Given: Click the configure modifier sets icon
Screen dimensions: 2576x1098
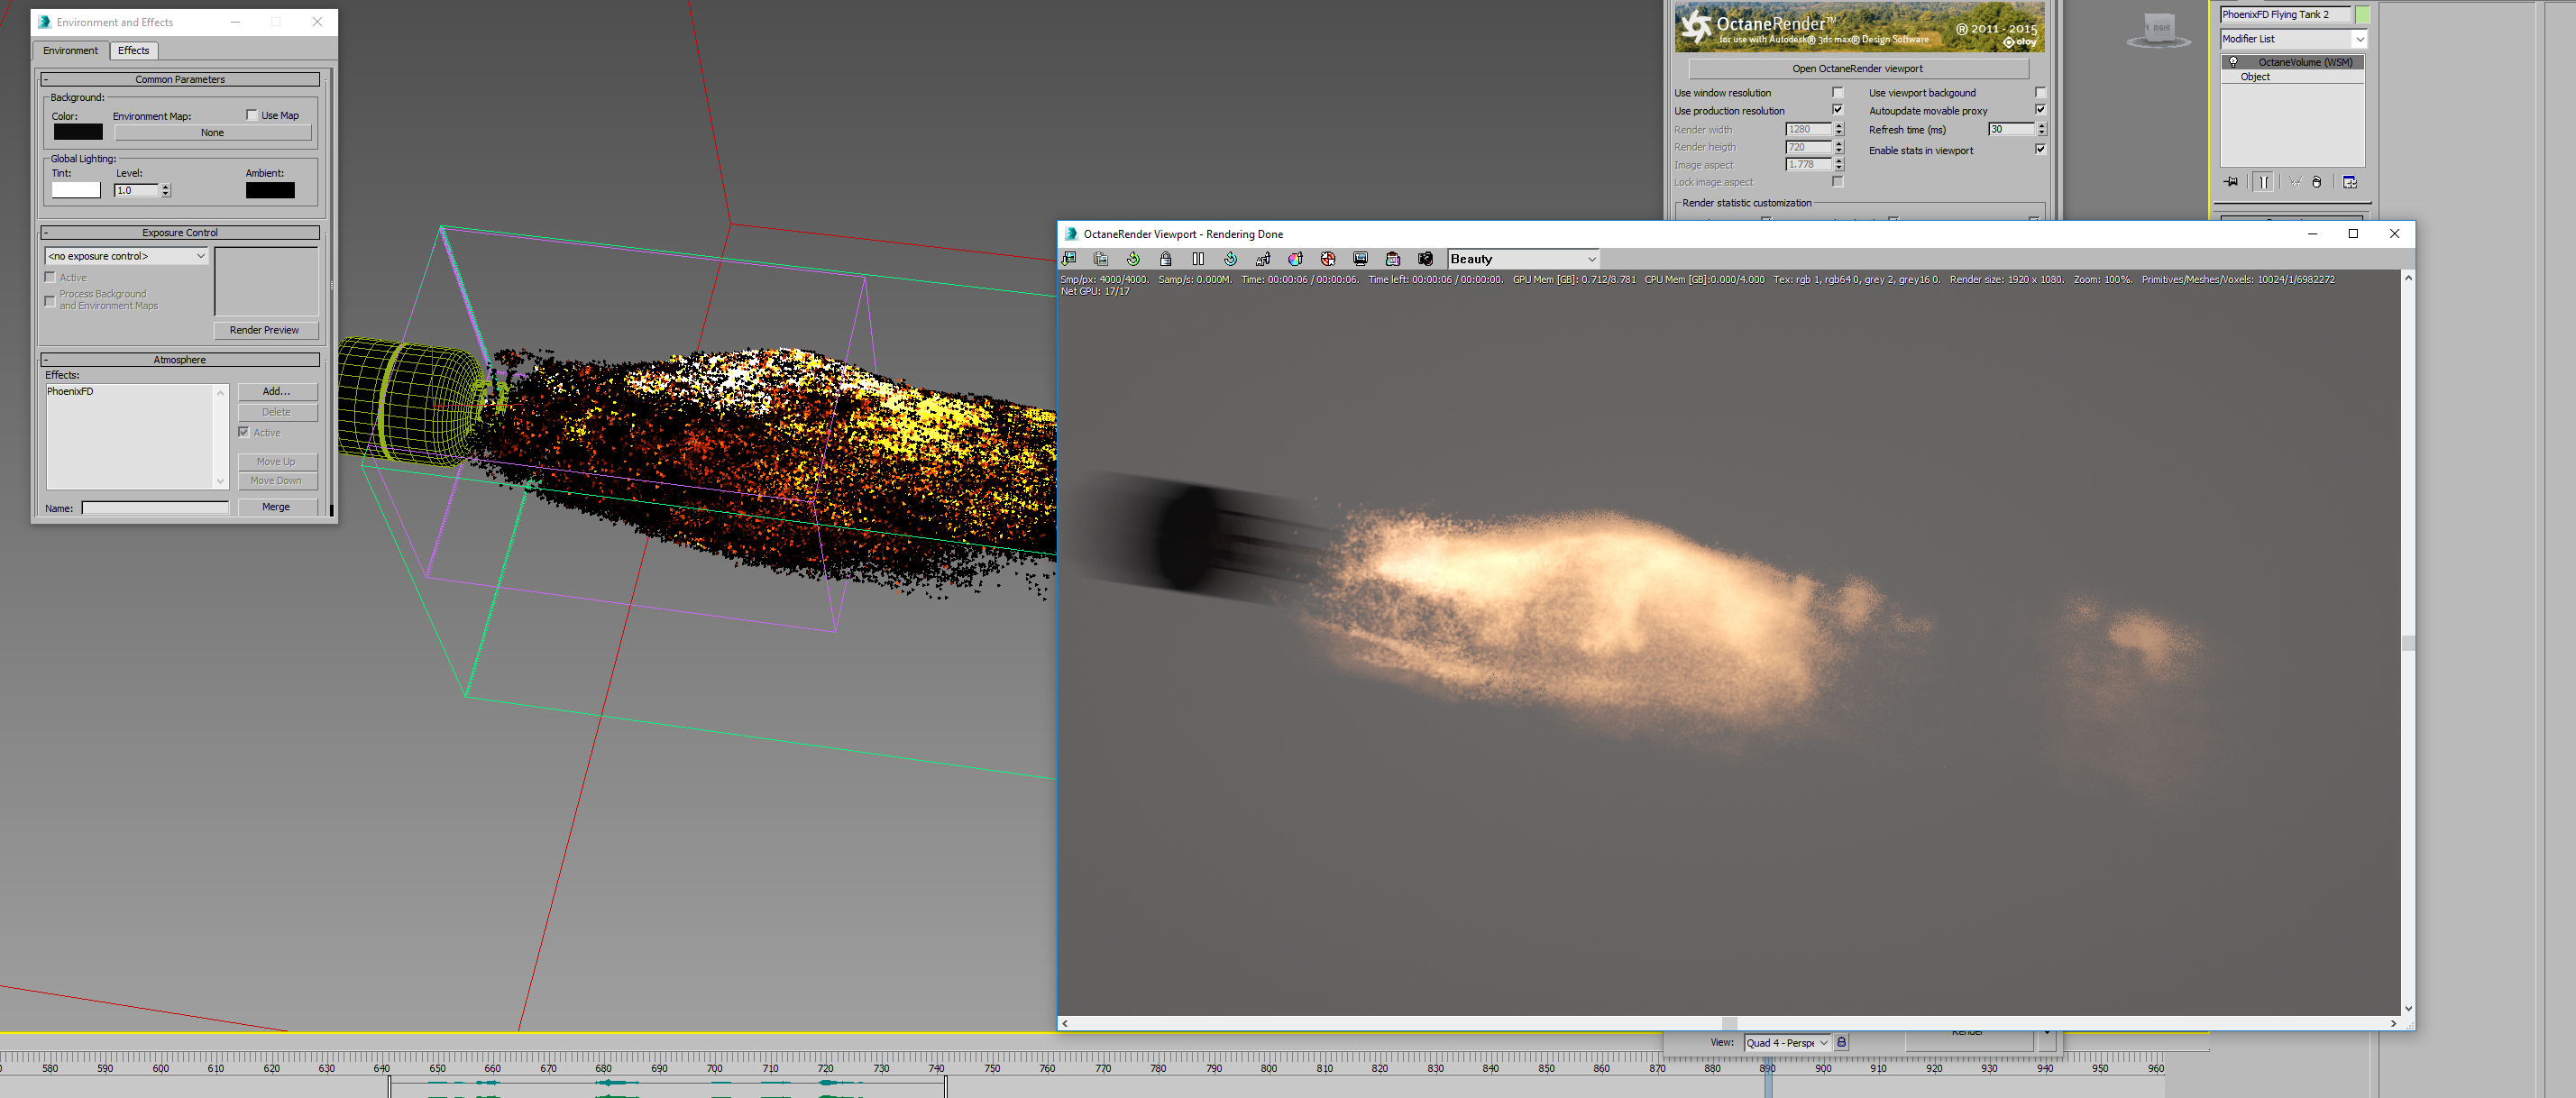Looking at the screenshot, I should click(x=2350, y=182).
